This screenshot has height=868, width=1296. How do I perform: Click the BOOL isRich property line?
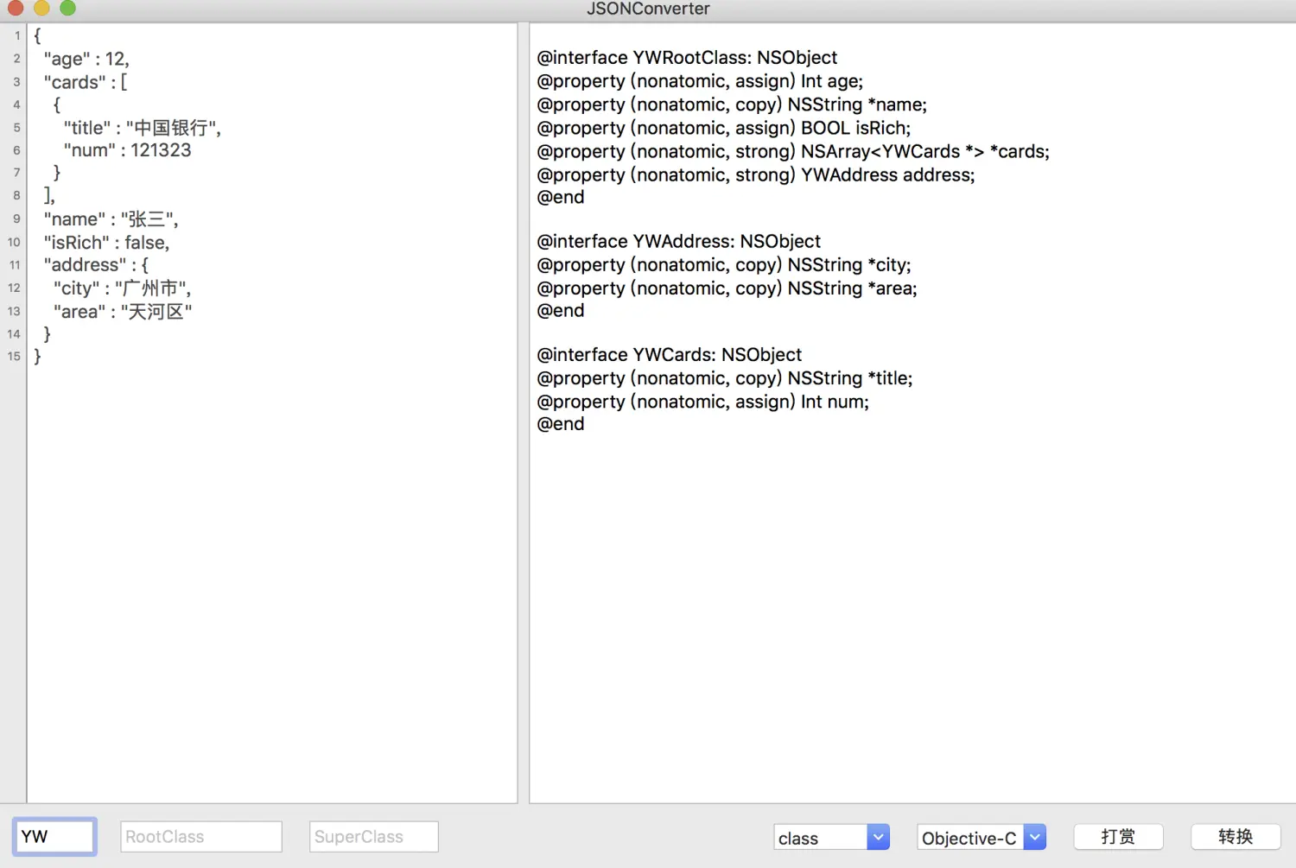[724, 128]
